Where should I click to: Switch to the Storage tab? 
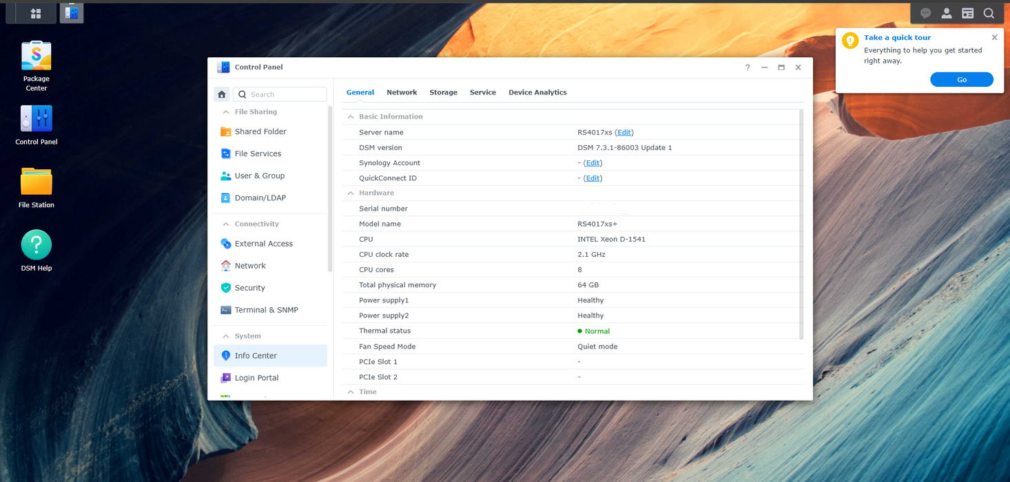point(444,92)
